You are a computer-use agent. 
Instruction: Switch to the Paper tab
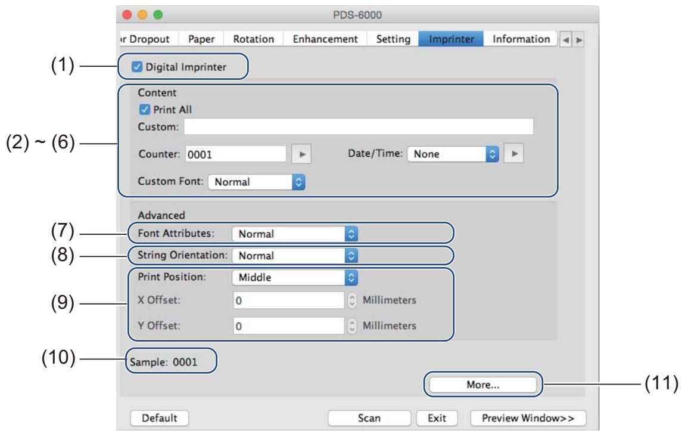201,39
